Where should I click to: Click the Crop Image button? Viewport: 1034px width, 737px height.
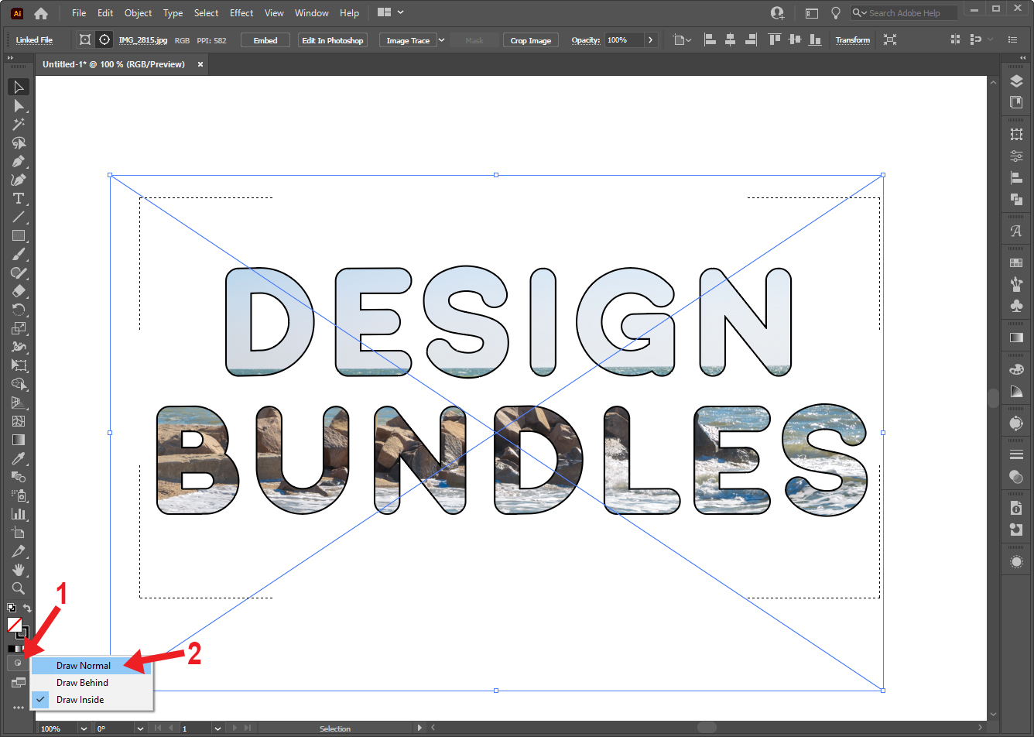click(531, 40)
